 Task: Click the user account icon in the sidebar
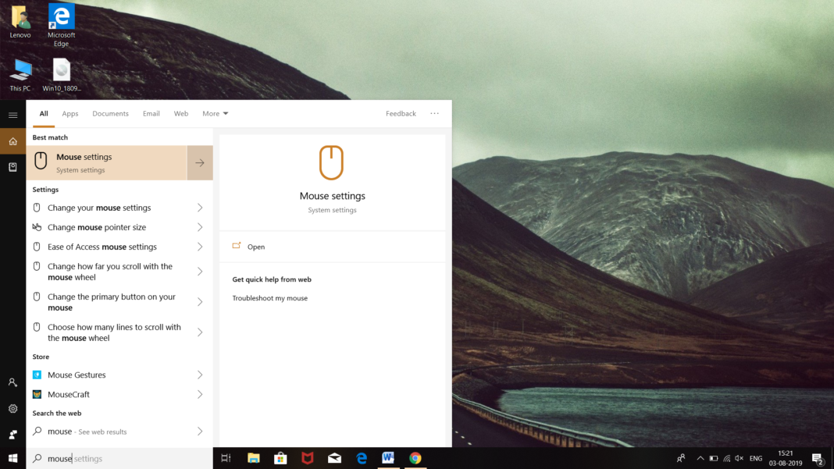pos(12,382)
